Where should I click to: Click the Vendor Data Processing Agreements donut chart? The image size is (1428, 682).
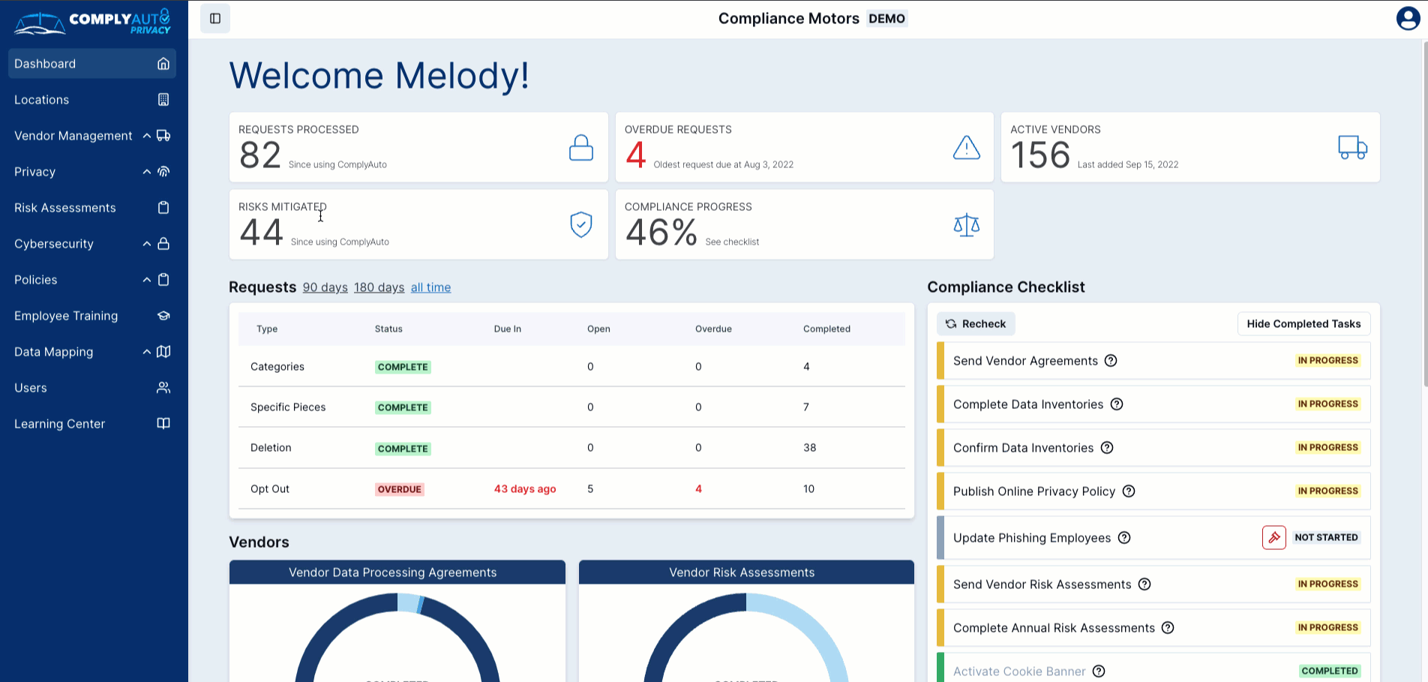tap(397, 636)
